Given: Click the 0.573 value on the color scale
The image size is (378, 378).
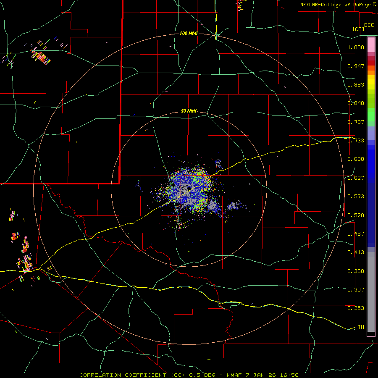Looking at the screenshot, I should (x=356, y=197).
